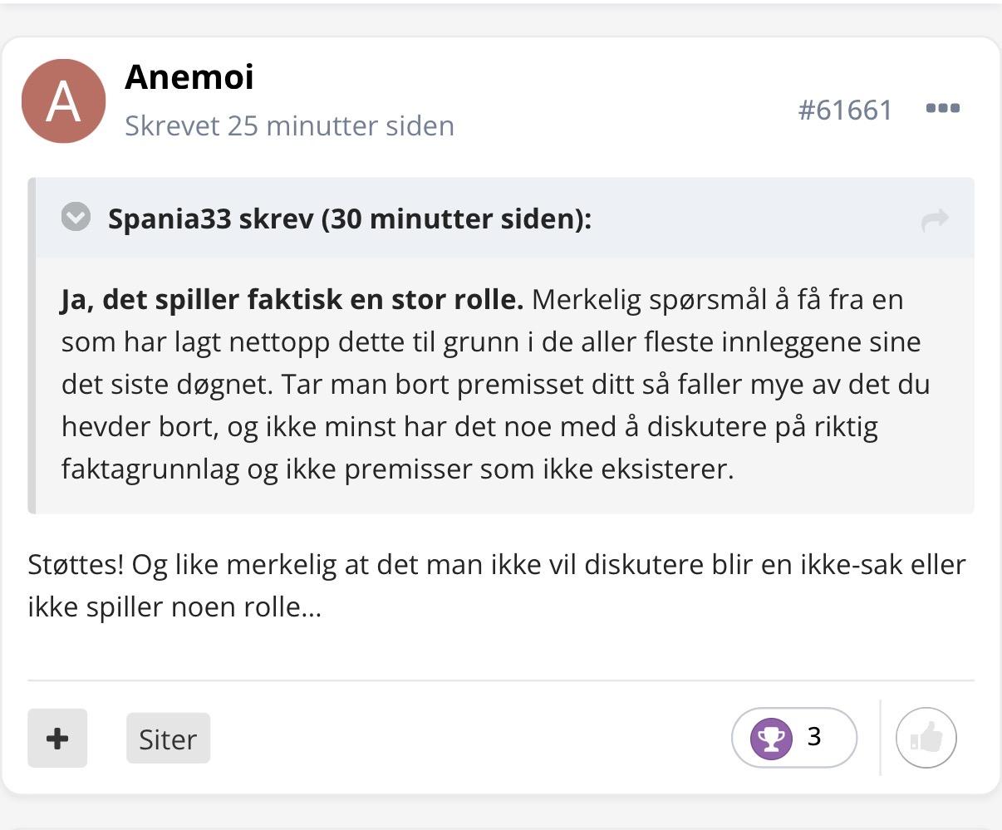
Task: Click "(30 minutter siden)" in the quote header
Action: 456,219
